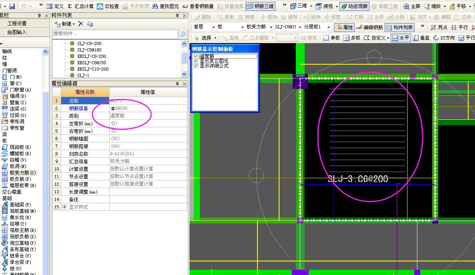
Task: Select 多板 multi slab mode
Action: (x=352, y=38)
